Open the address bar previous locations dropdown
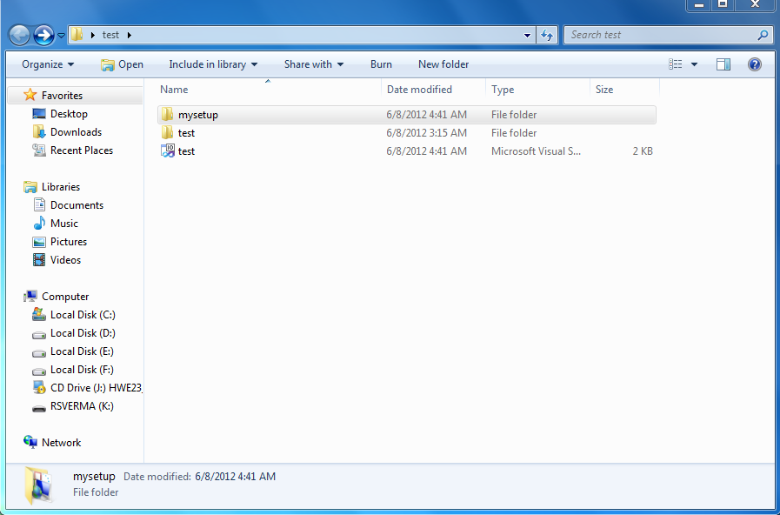 [x=527, y=36]
